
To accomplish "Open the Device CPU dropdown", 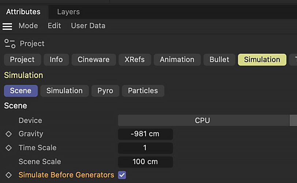I will [204, 120].
